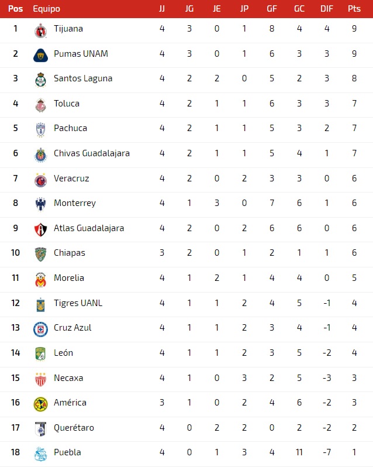Click the Pumas UNAM logo
This screenshot has height=467, width=373.
(40, 56)
